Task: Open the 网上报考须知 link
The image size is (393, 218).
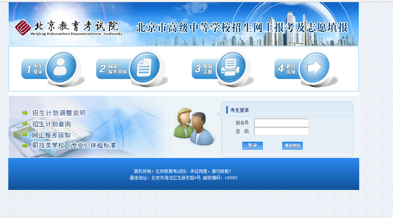Action: [51, 135]
